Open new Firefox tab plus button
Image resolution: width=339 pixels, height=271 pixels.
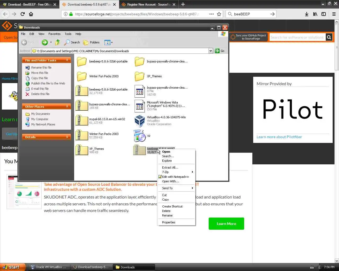click(x=183, y=4)
